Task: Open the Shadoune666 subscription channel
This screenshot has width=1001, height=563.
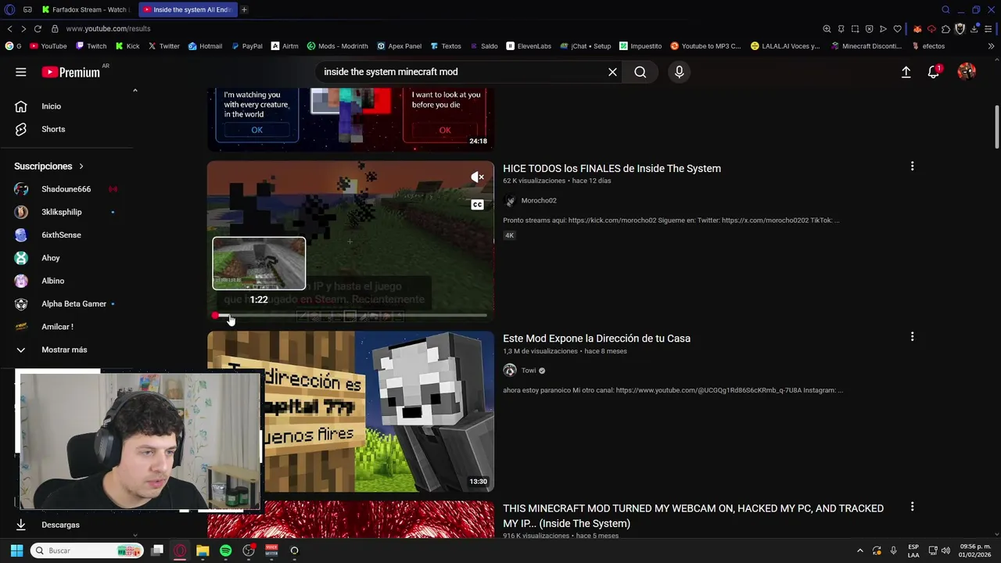Action: 66,189
